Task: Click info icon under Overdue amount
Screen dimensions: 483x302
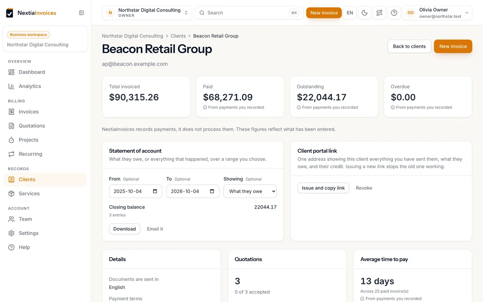Action: click(x=392, y=108)
